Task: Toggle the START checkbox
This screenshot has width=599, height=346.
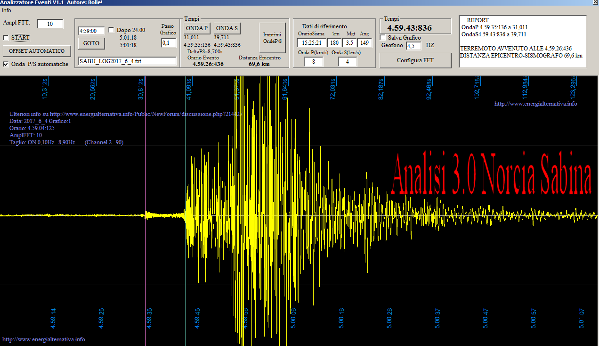Action: (x=6, y=38)
